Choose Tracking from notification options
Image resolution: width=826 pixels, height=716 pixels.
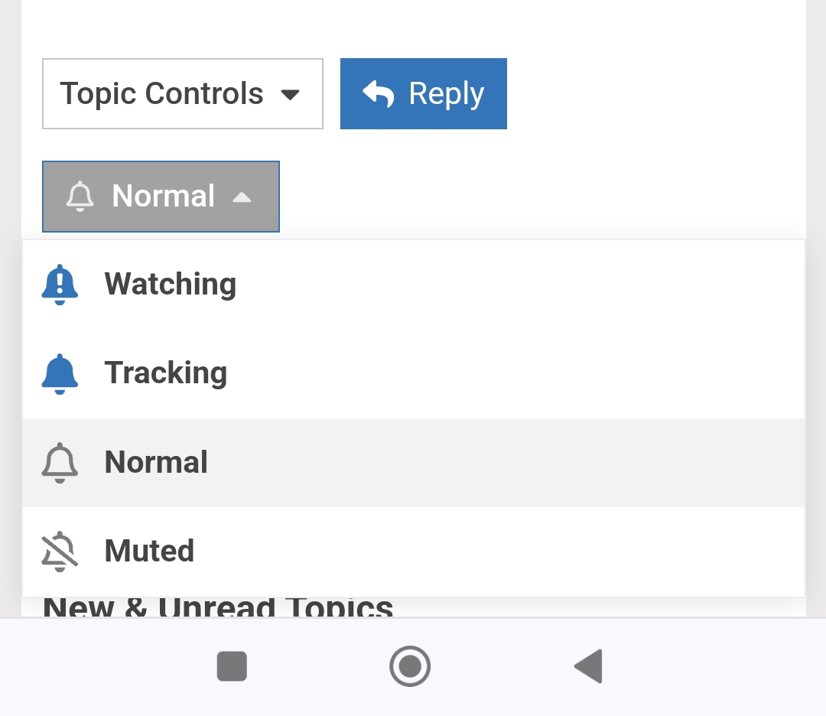[x=166, y=373]
